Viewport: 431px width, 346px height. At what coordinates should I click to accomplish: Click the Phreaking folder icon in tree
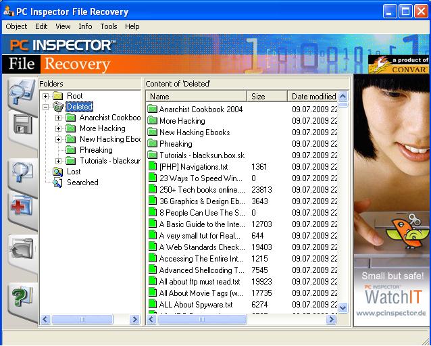tap(71, 150)
